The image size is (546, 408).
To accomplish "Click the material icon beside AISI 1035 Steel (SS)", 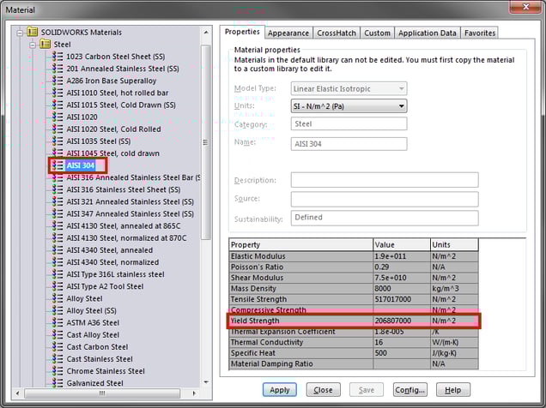I will 58,141.
